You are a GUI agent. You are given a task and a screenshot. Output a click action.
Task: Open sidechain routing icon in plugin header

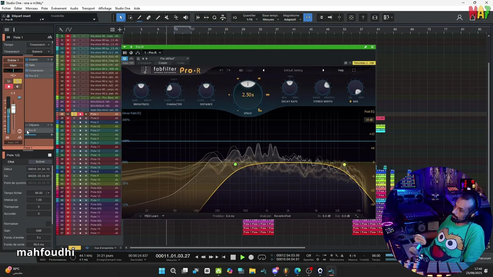point(138,53)
